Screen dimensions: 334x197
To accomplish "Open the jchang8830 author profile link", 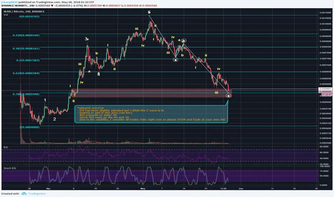I will click(x=9, y=2).
